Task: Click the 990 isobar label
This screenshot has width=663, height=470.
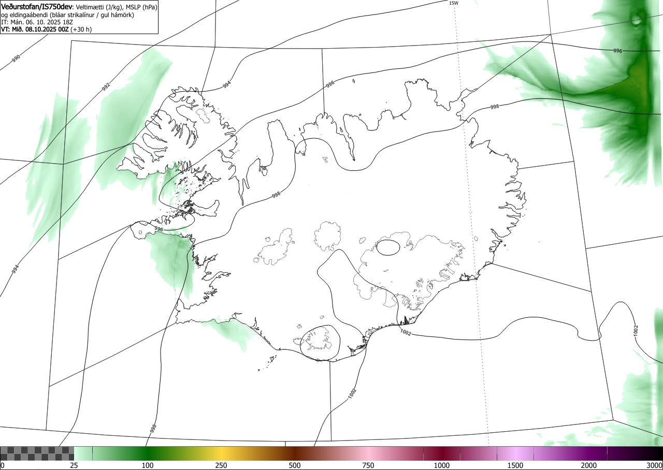Action: [x=16, y=58]
